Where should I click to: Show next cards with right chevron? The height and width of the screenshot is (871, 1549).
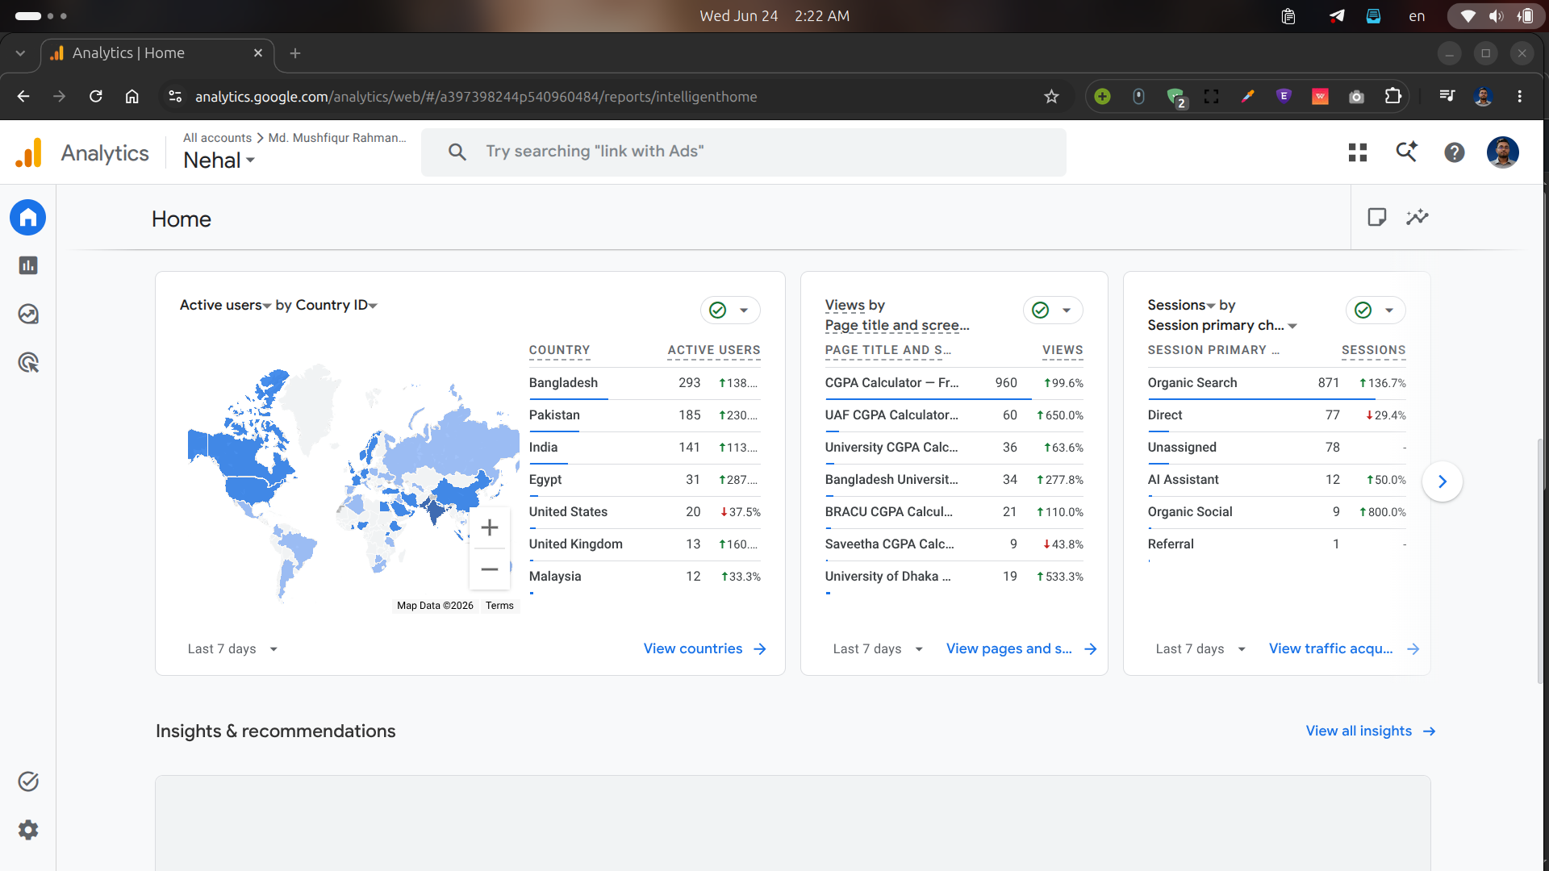point(1443,481)
